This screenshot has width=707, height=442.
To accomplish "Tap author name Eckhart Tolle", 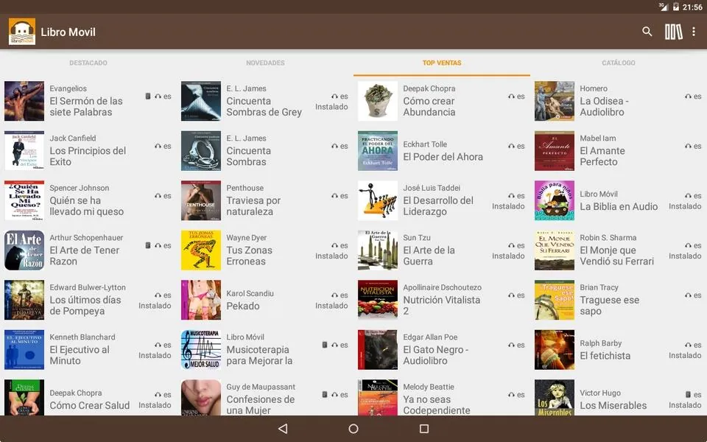I will pyautogui.click(x=425, y=144).
